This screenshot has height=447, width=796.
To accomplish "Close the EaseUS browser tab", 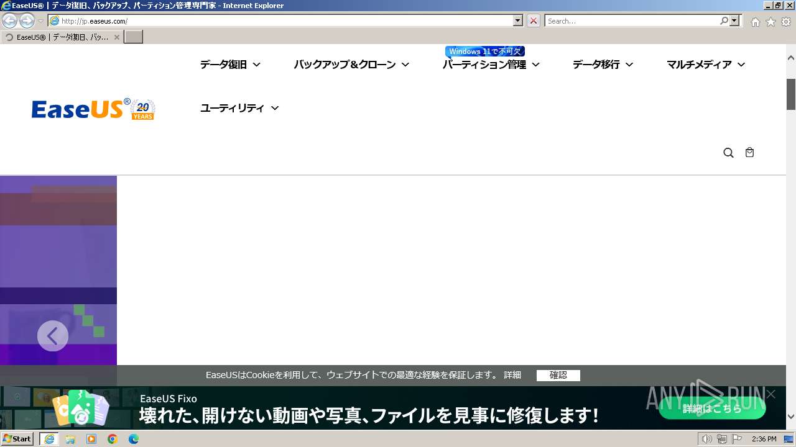I will 116,37.
